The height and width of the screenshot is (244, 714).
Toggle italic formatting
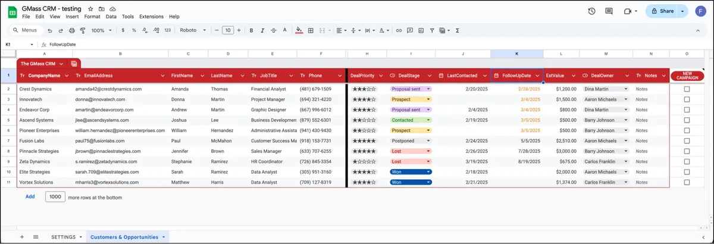(x=262, y=30)
